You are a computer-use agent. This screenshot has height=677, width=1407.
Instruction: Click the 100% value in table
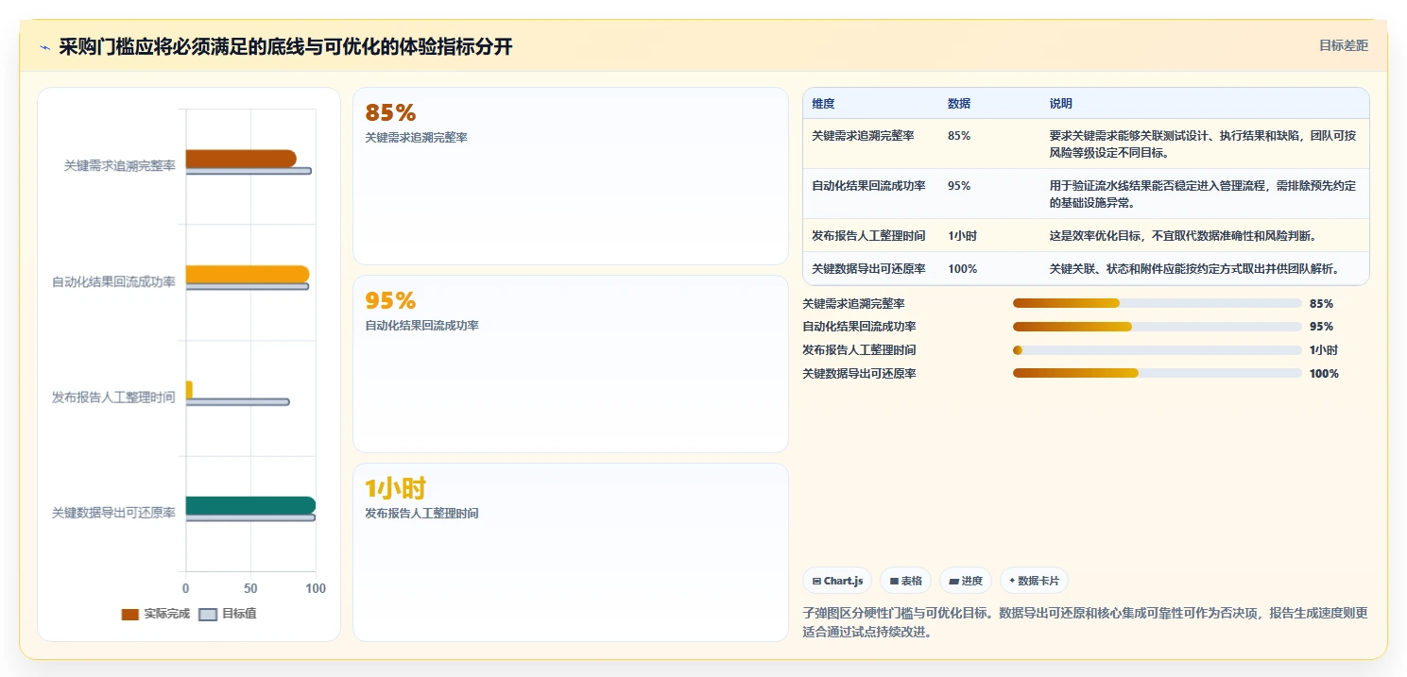pos(962,269)
